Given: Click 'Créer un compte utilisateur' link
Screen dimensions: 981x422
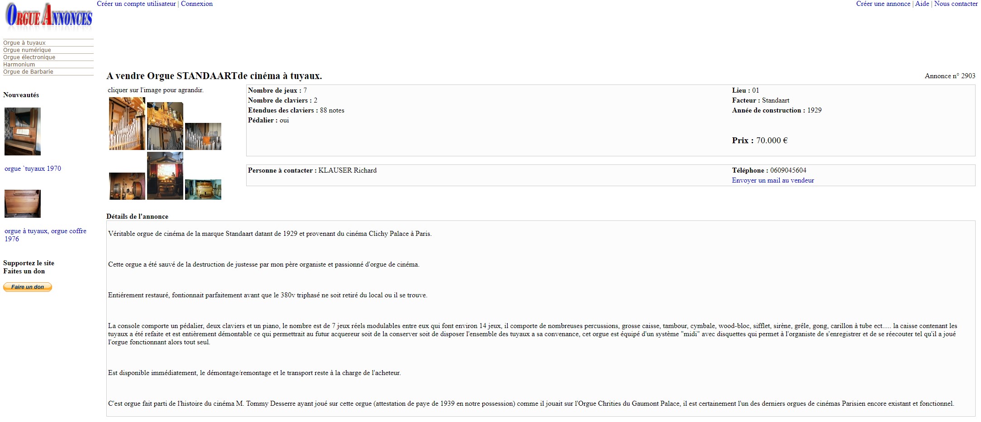Looking at the screenshot, I should point(136,4).
